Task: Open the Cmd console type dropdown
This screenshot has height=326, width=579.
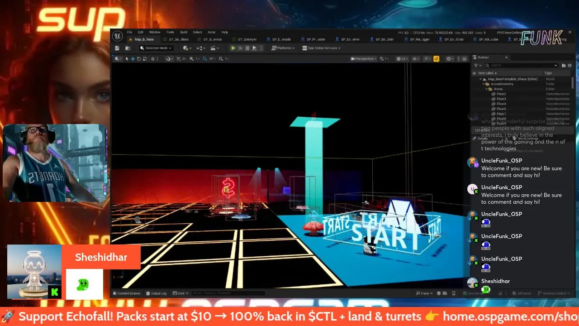Action: coord(180,293)
